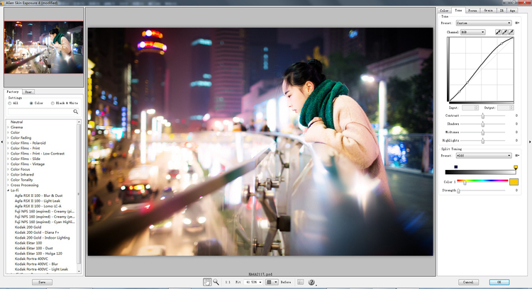Click the curve Output value field

pos(505,108)
